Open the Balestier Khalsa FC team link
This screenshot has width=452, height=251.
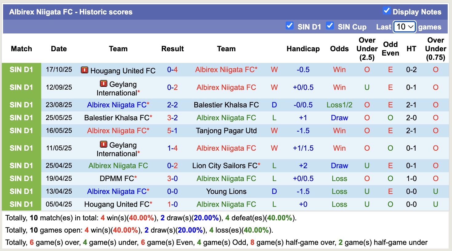pos(226,105)
